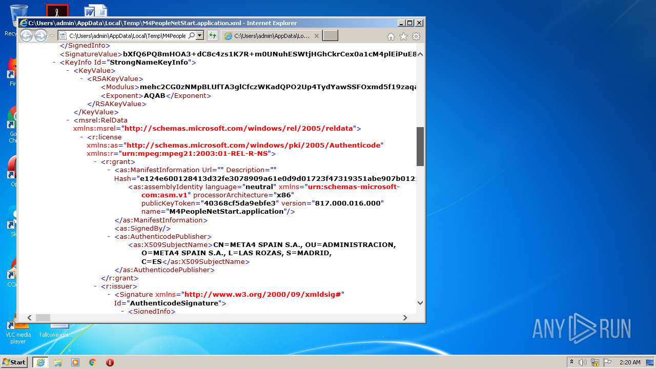
Task: Click the xmldsig# namespace URL
Action: pos(262,294)
